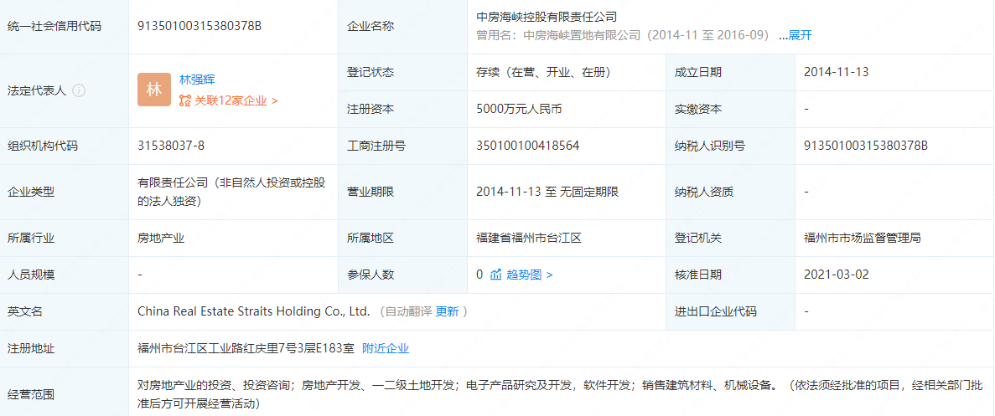Click registration authority 福州市市场监督管理局
995x416 pixels.
pos(863,238)
